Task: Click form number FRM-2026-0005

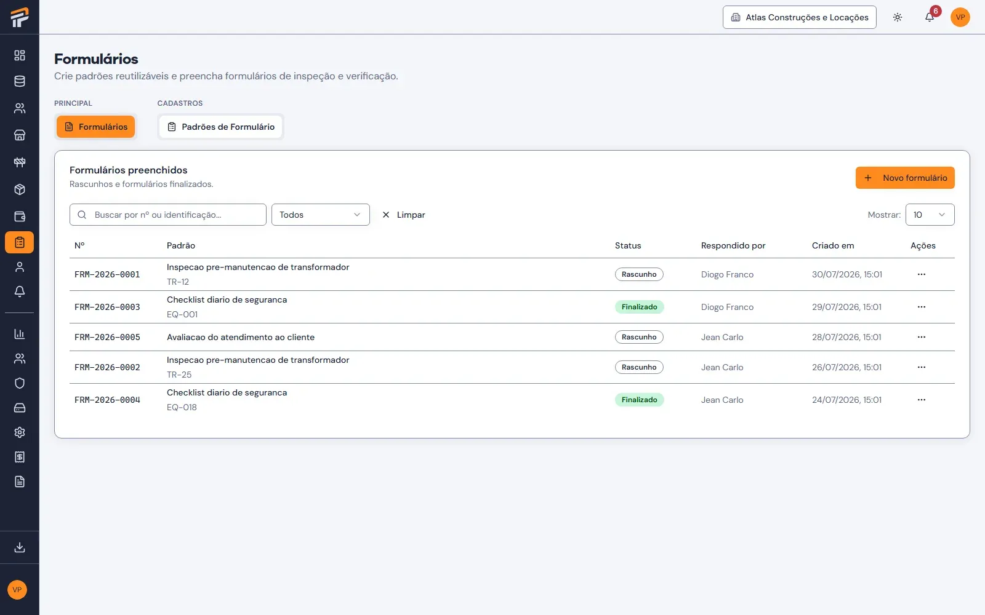Action: point(107,337)
